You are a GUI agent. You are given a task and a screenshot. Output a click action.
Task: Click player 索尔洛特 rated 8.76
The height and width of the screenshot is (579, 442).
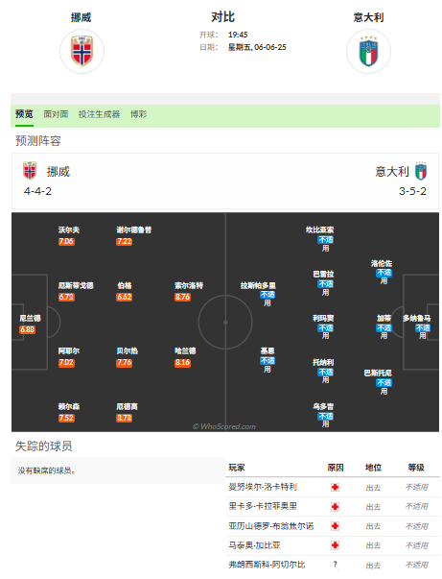tap(189, 285)
